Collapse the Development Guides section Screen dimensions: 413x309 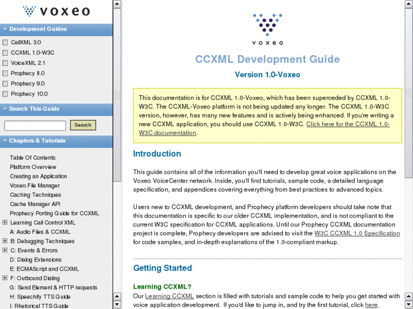point(5,29)
